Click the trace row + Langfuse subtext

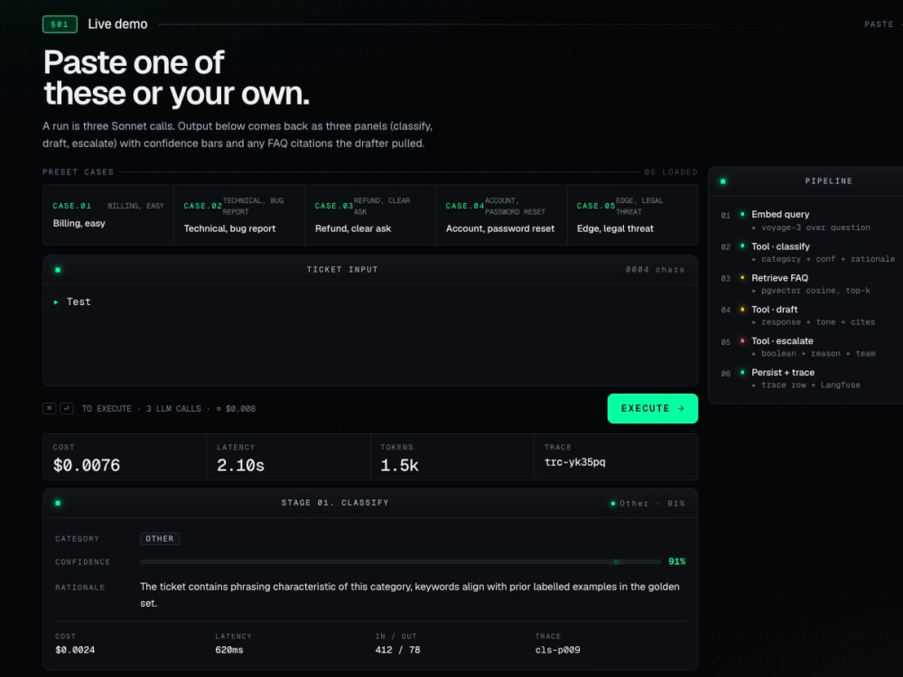click(811, 385)
